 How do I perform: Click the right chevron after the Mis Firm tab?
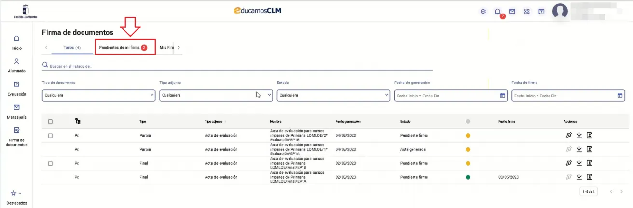pyautogui.click(x=179, y=48)
